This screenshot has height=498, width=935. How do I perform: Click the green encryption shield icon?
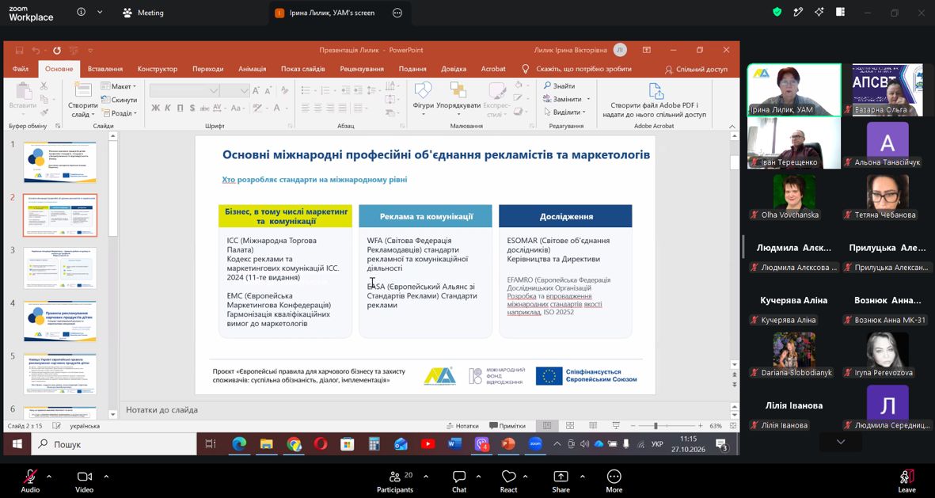pyautogui.click(x=777, y=12)
